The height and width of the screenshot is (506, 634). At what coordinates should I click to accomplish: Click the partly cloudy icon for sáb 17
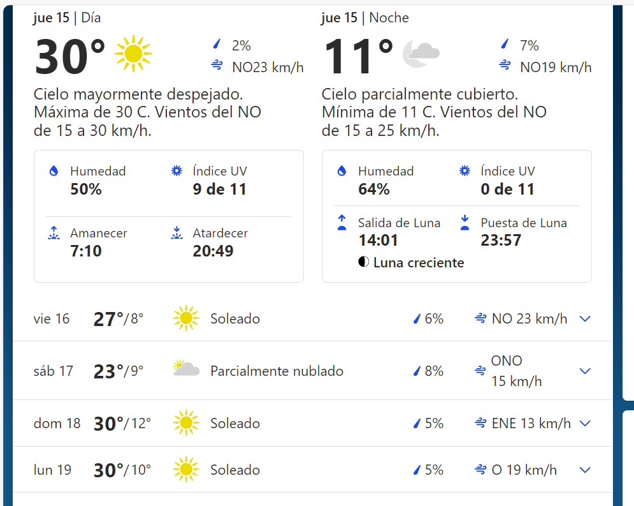(186, 368)
